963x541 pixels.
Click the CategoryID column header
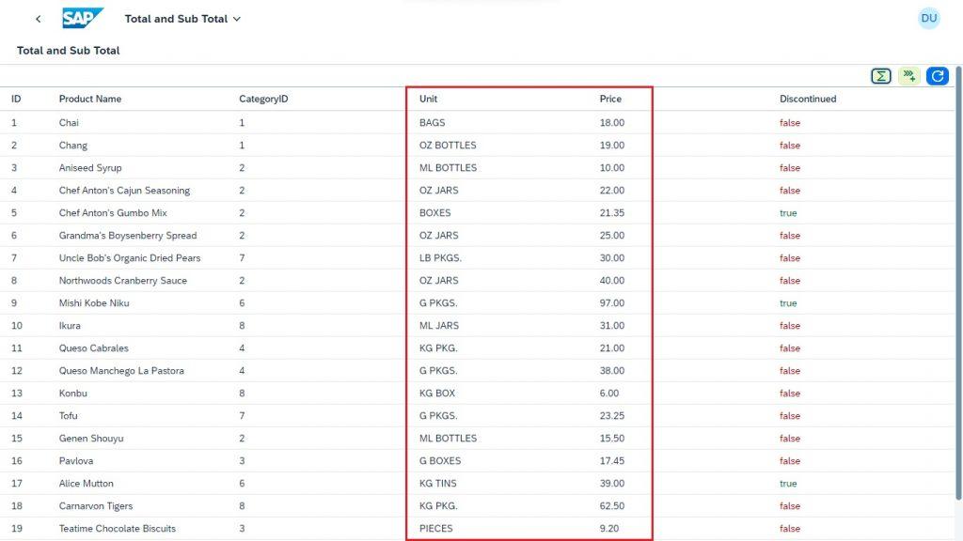[x=263, y=99]
